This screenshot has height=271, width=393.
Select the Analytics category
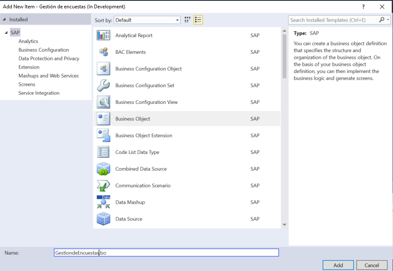[28, 41]
